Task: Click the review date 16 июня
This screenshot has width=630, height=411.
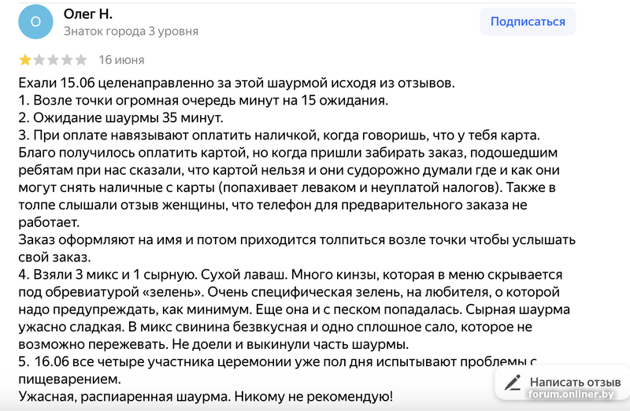Action: click(x=121, y=60)
